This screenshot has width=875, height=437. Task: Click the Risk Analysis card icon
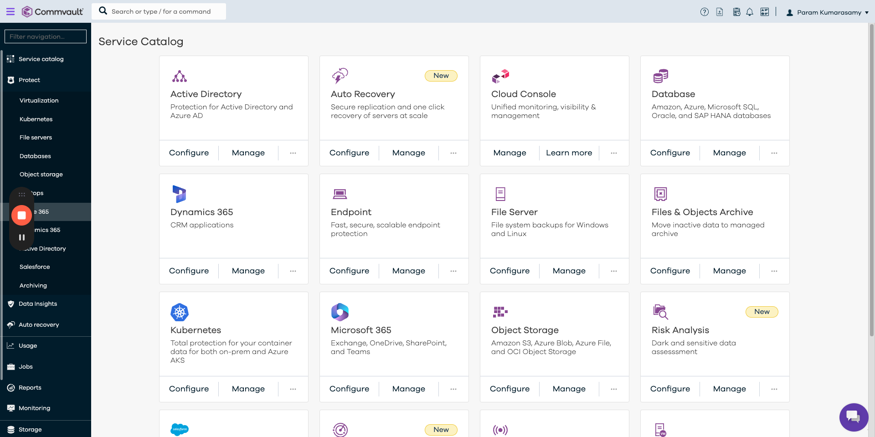coord(661,312)
